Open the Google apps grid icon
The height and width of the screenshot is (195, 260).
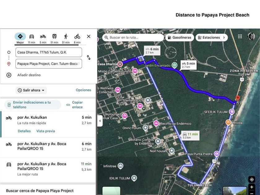click(240, 36)
